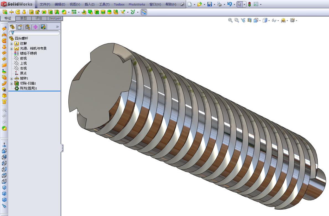Open dropdown arrow next to Select cursor
The image size is (329, 216).
pyautogui.click(x=244, y=4)
